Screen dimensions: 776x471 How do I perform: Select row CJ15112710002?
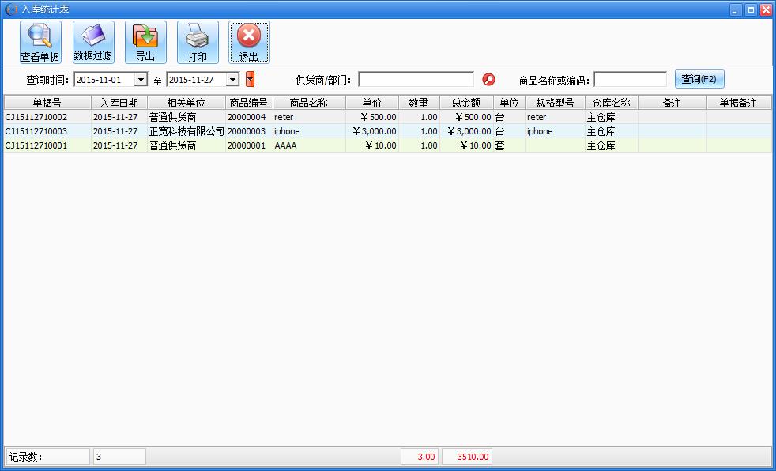387,117
